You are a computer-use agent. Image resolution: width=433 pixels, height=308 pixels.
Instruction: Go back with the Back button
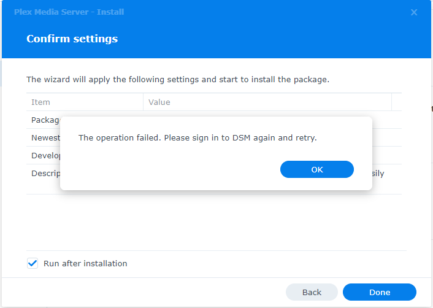coord(312,292)
